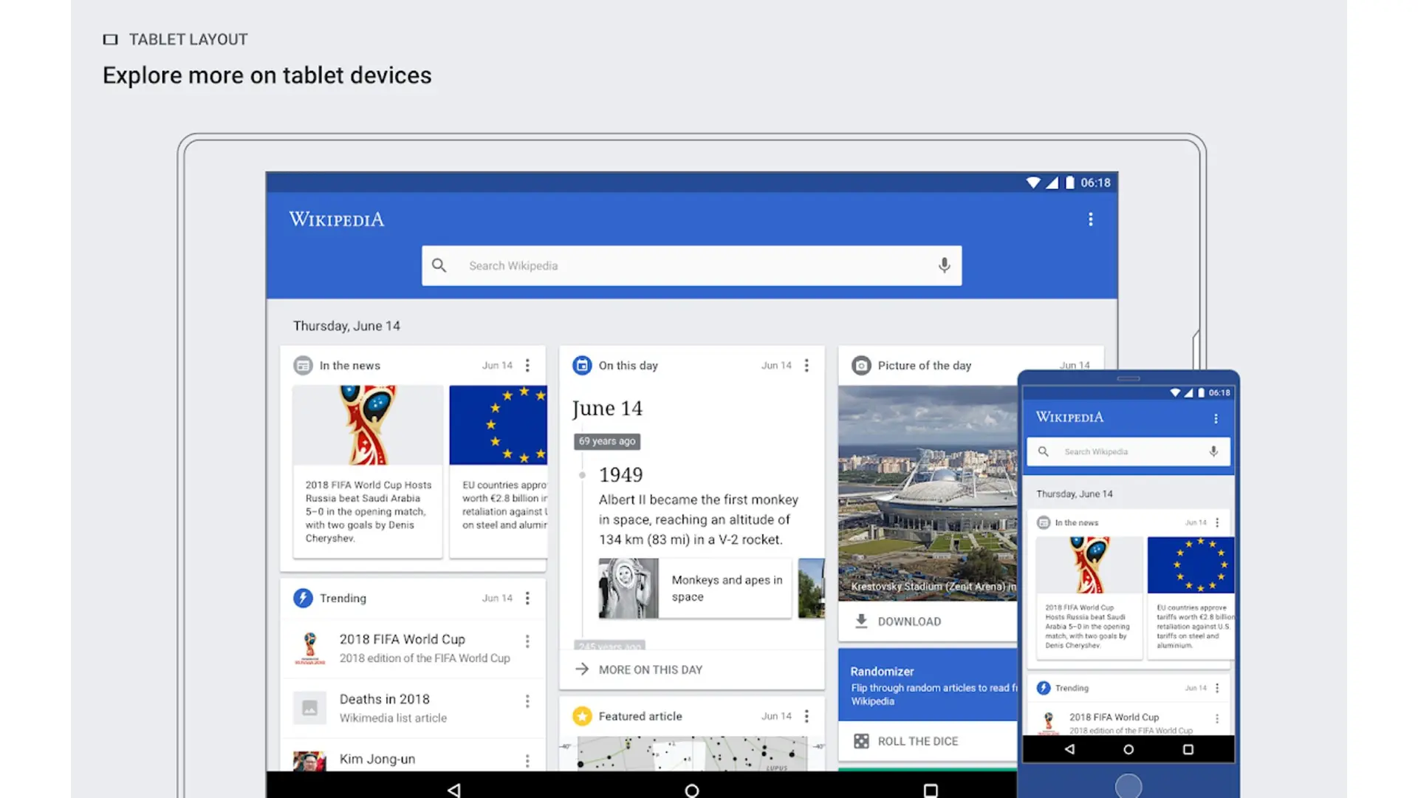Click the Featured article star icon
This screenshot has height=798, width=1418.
[x=582, y=716]
